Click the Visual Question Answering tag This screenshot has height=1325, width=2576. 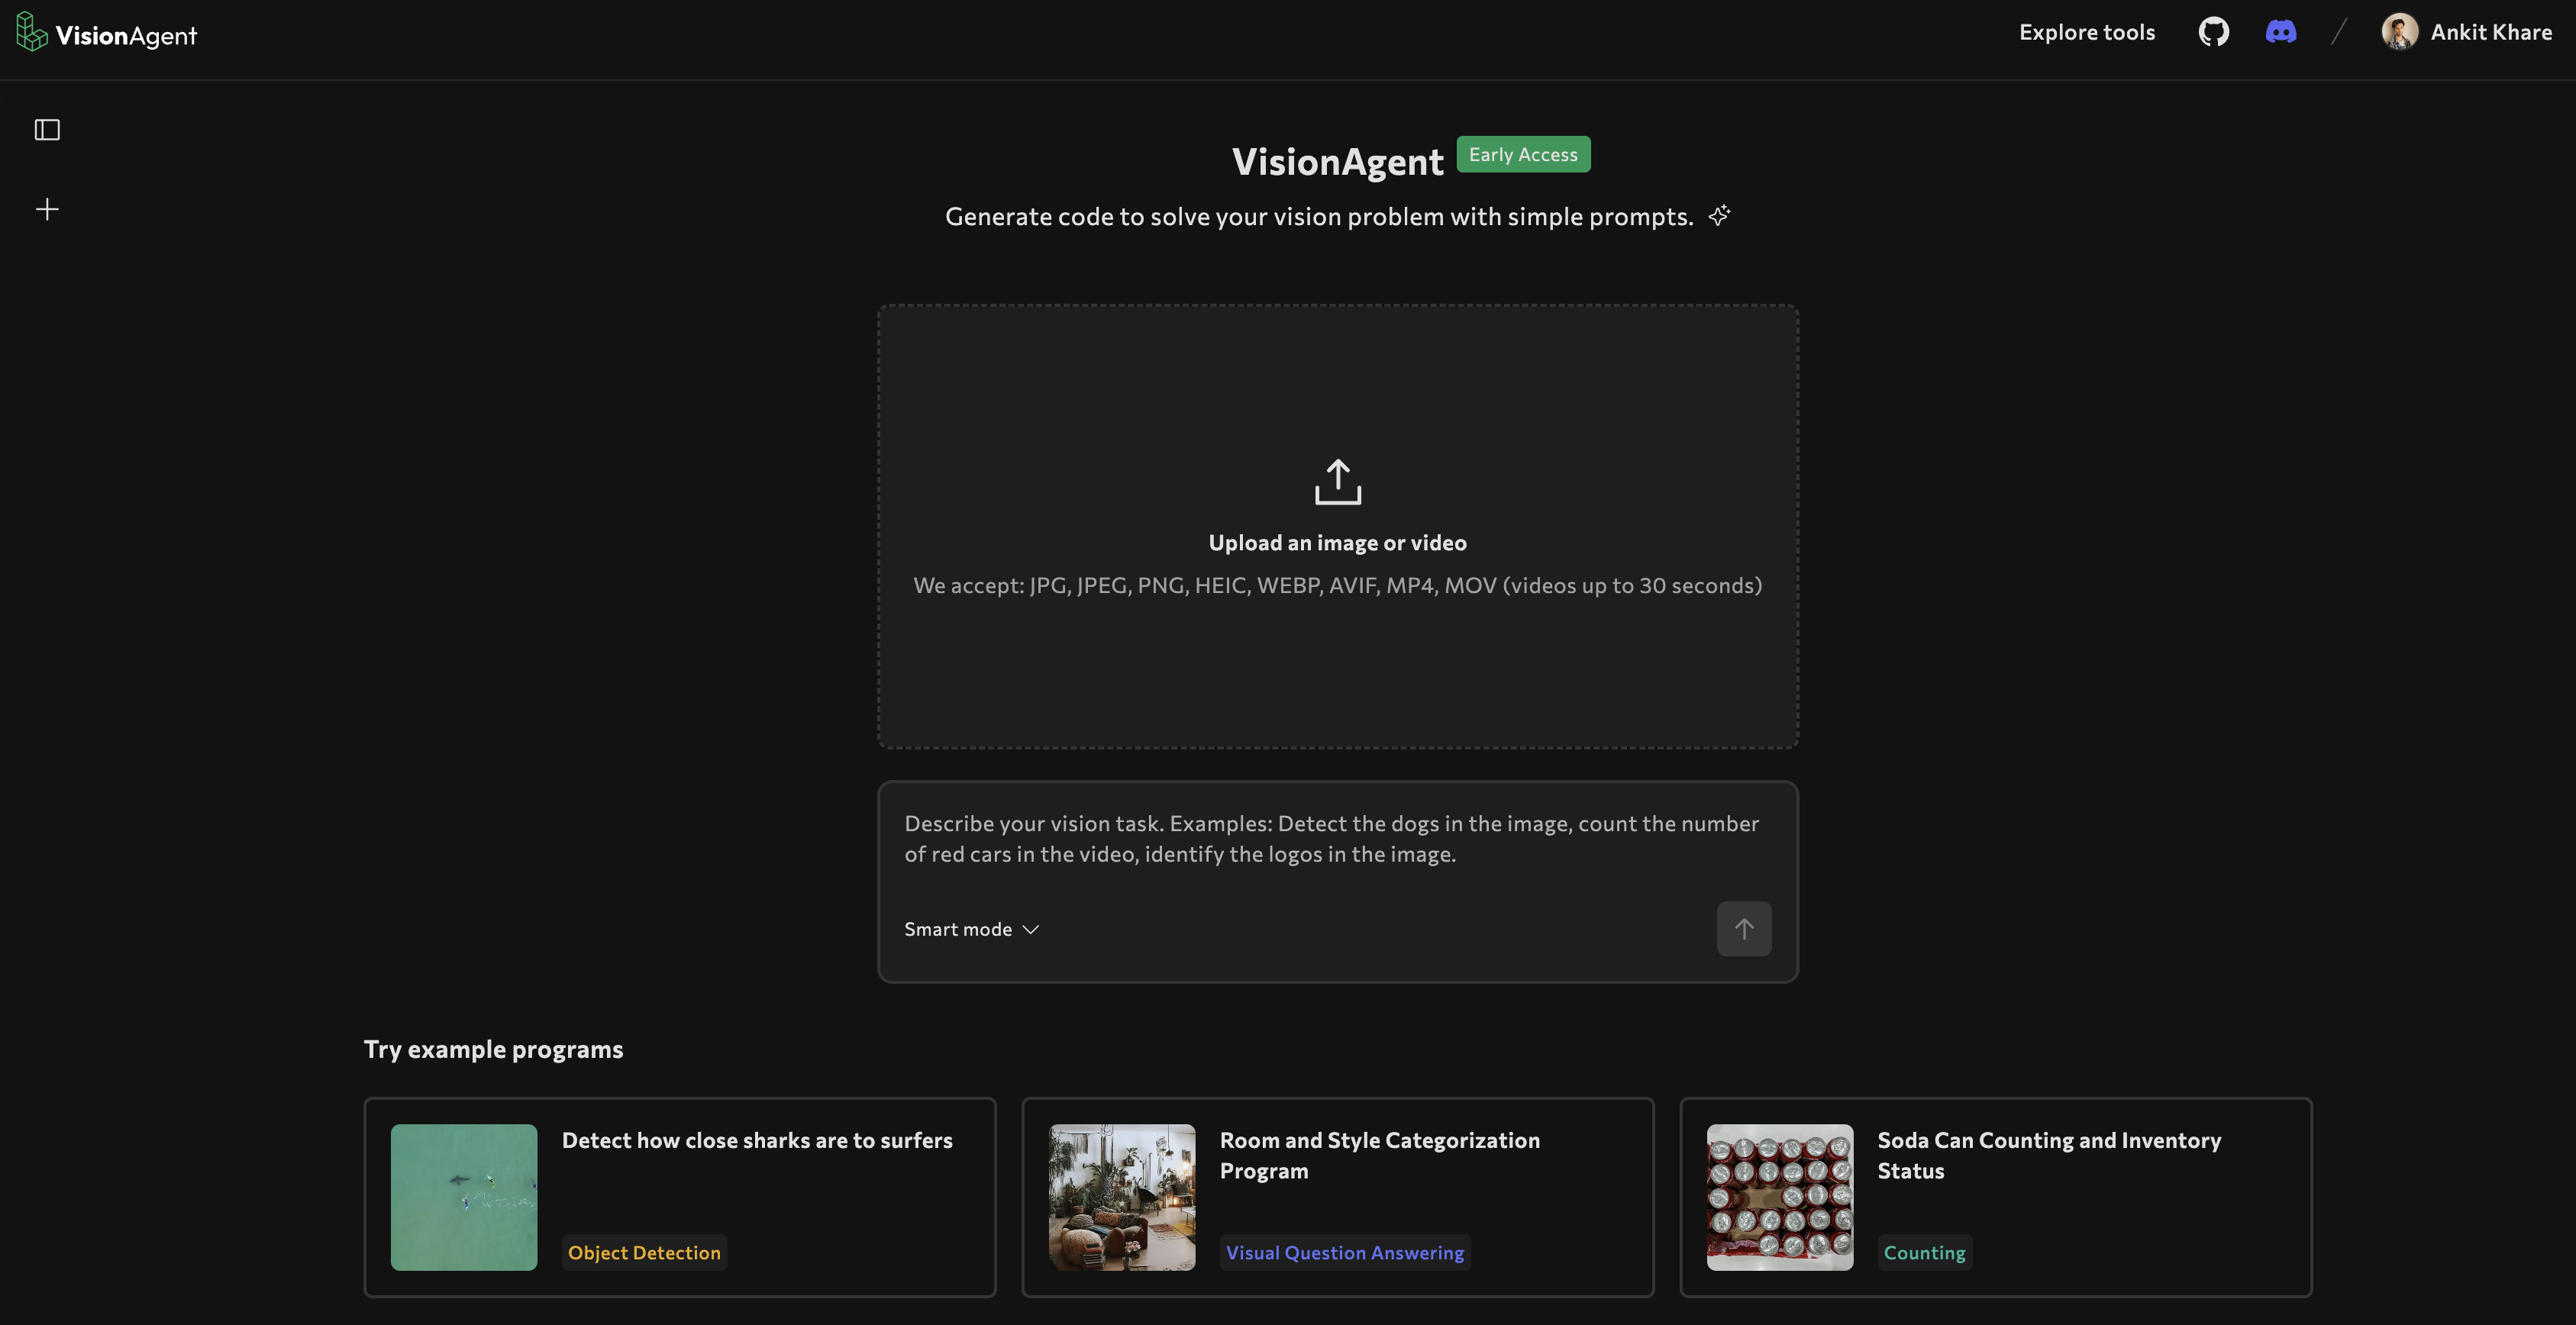coord(1344,1252)
